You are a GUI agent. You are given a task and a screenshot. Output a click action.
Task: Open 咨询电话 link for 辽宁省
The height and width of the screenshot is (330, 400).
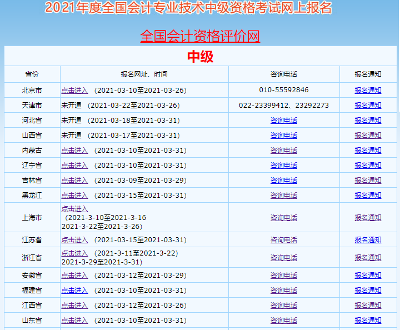(284, 166)
